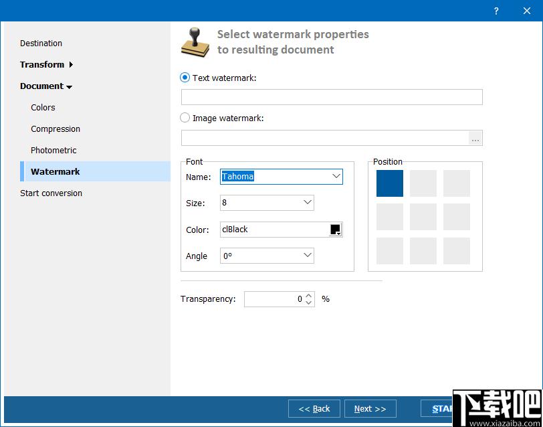
Task: Open the Angle dropdown
Action: (307, 256)
